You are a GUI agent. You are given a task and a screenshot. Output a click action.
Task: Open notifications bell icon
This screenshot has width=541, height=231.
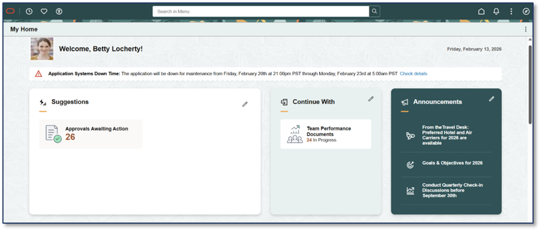click(x=496, y=11)
